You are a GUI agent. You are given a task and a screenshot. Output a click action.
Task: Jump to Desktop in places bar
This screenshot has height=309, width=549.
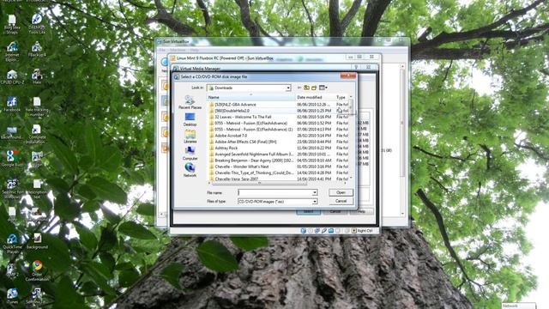[x=190, y=119]
